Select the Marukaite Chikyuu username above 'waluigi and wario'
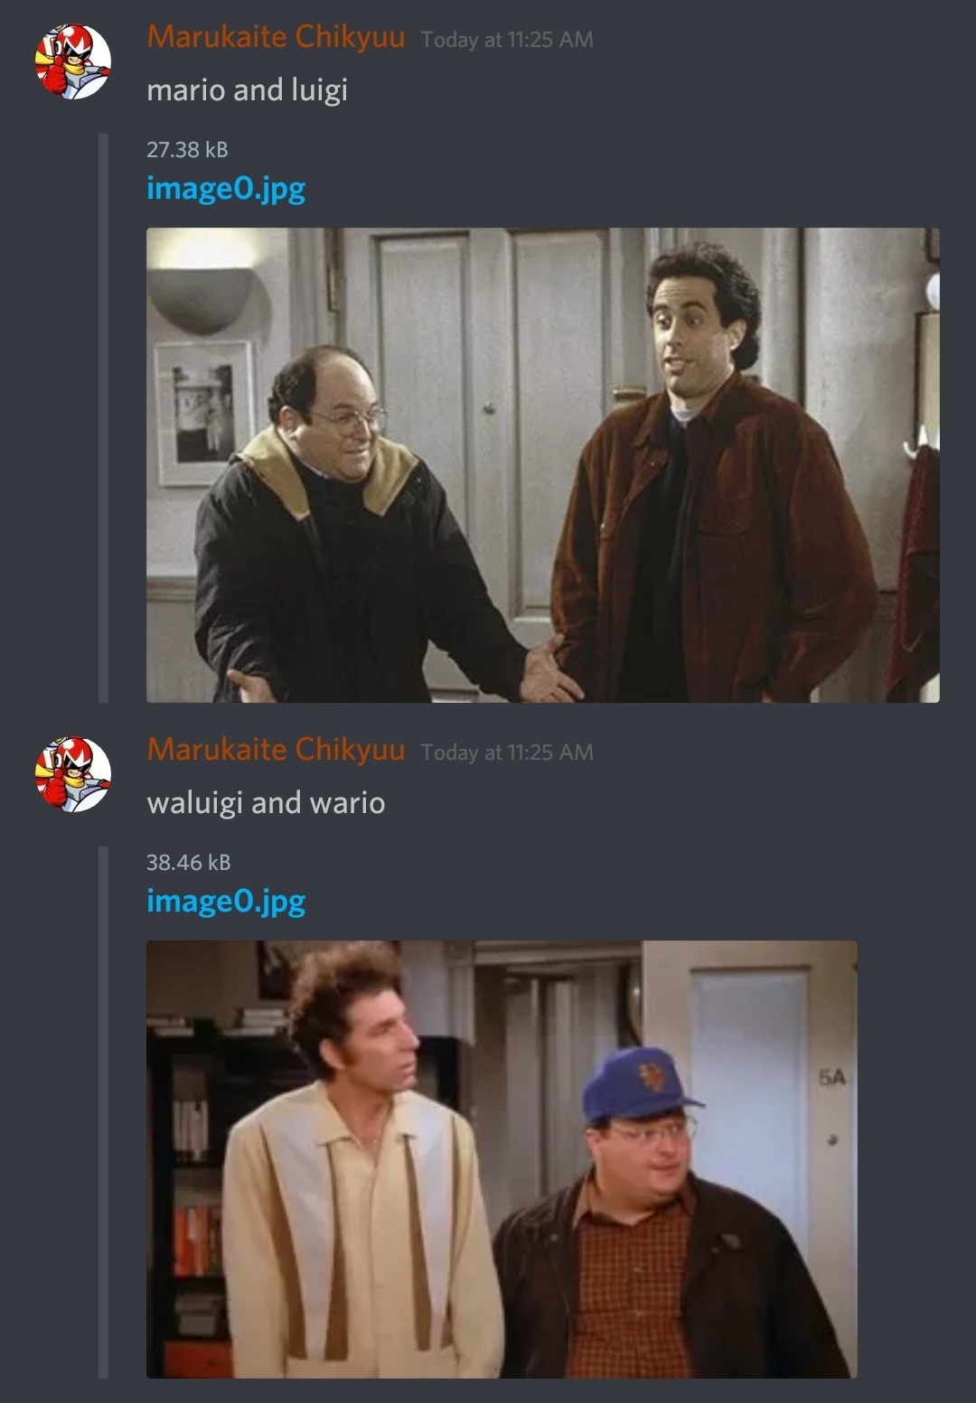 [x=276, y=750]
